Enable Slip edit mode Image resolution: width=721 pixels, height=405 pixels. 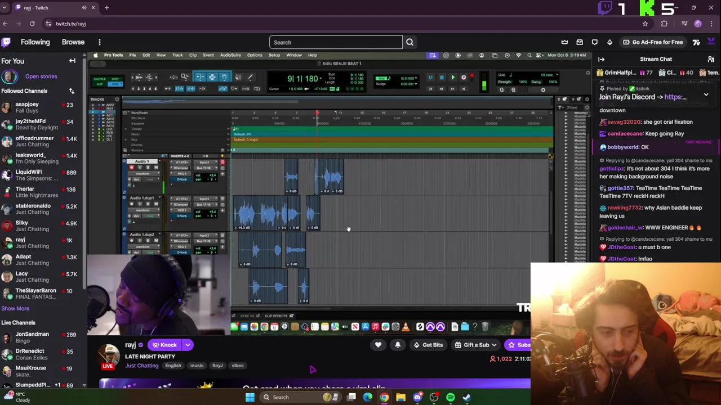click(x=99, y=84)
